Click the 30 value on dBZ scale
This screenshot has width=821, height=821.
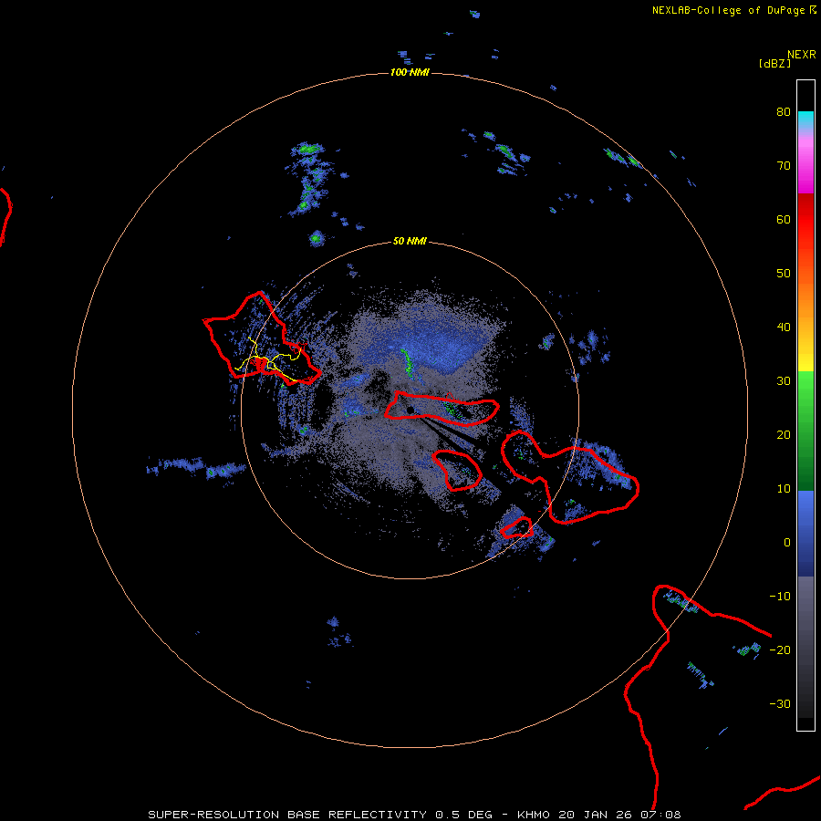(x=784, y=380)
